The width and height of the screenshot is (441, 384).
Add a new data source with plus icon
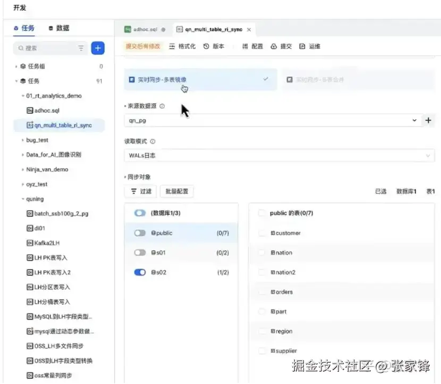click(428, 121)
